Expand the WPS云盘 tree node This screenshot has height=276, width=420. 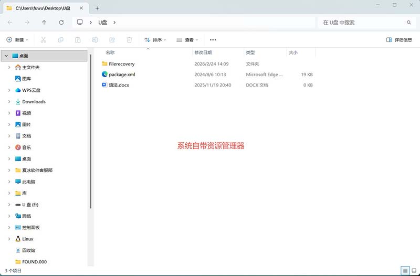(9, 90)
